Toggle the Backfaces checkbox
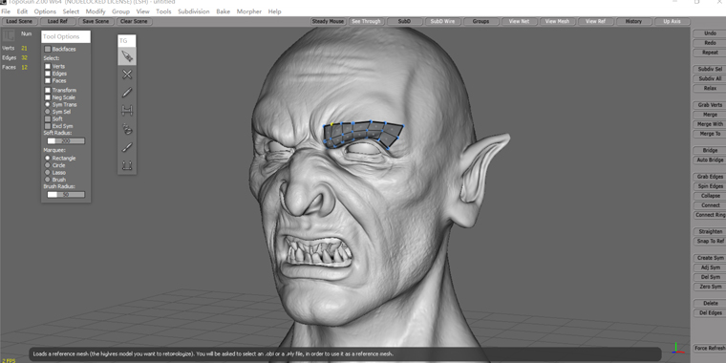 (x=48, y=49)
